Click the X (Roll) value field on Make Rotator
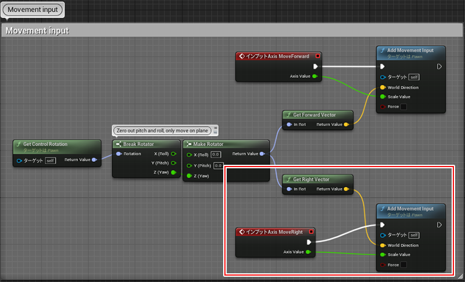This screenshot has width=465, height=282. (216, 154)
